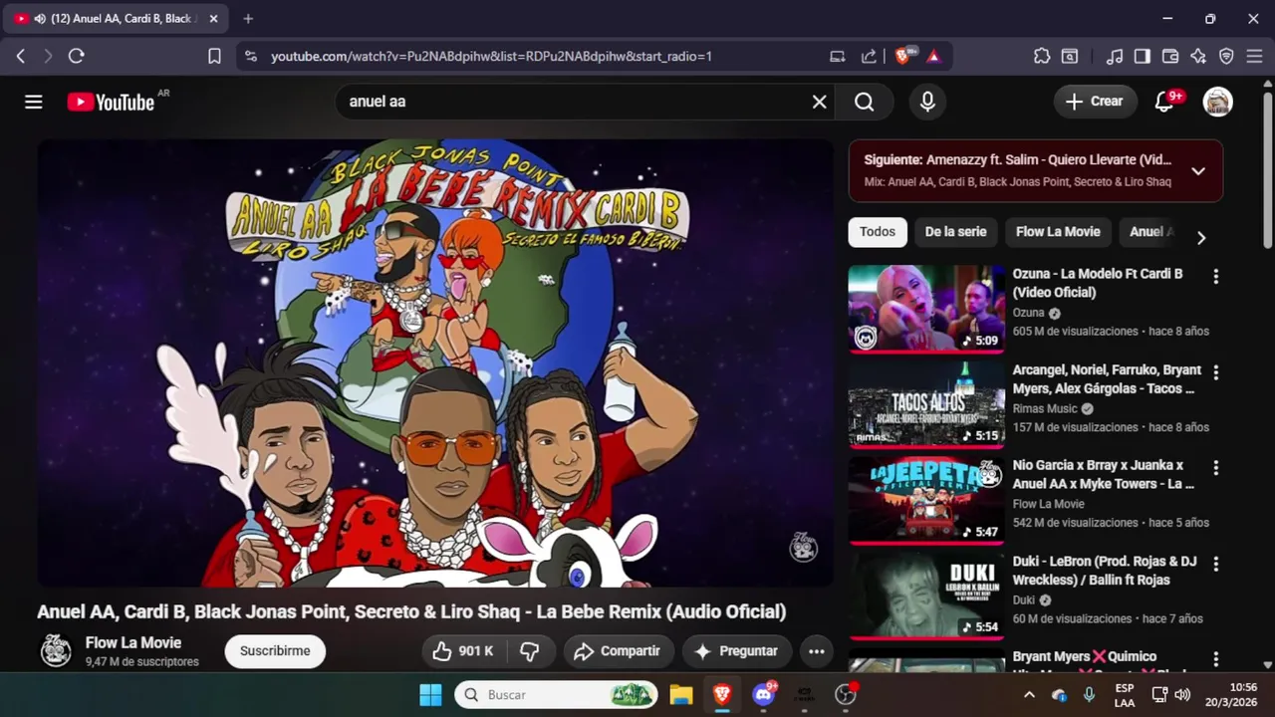This screenshot has width=1275, height=717.
Task: Open Tacos Altos video thumbnail
Action: tap(926, 403)
